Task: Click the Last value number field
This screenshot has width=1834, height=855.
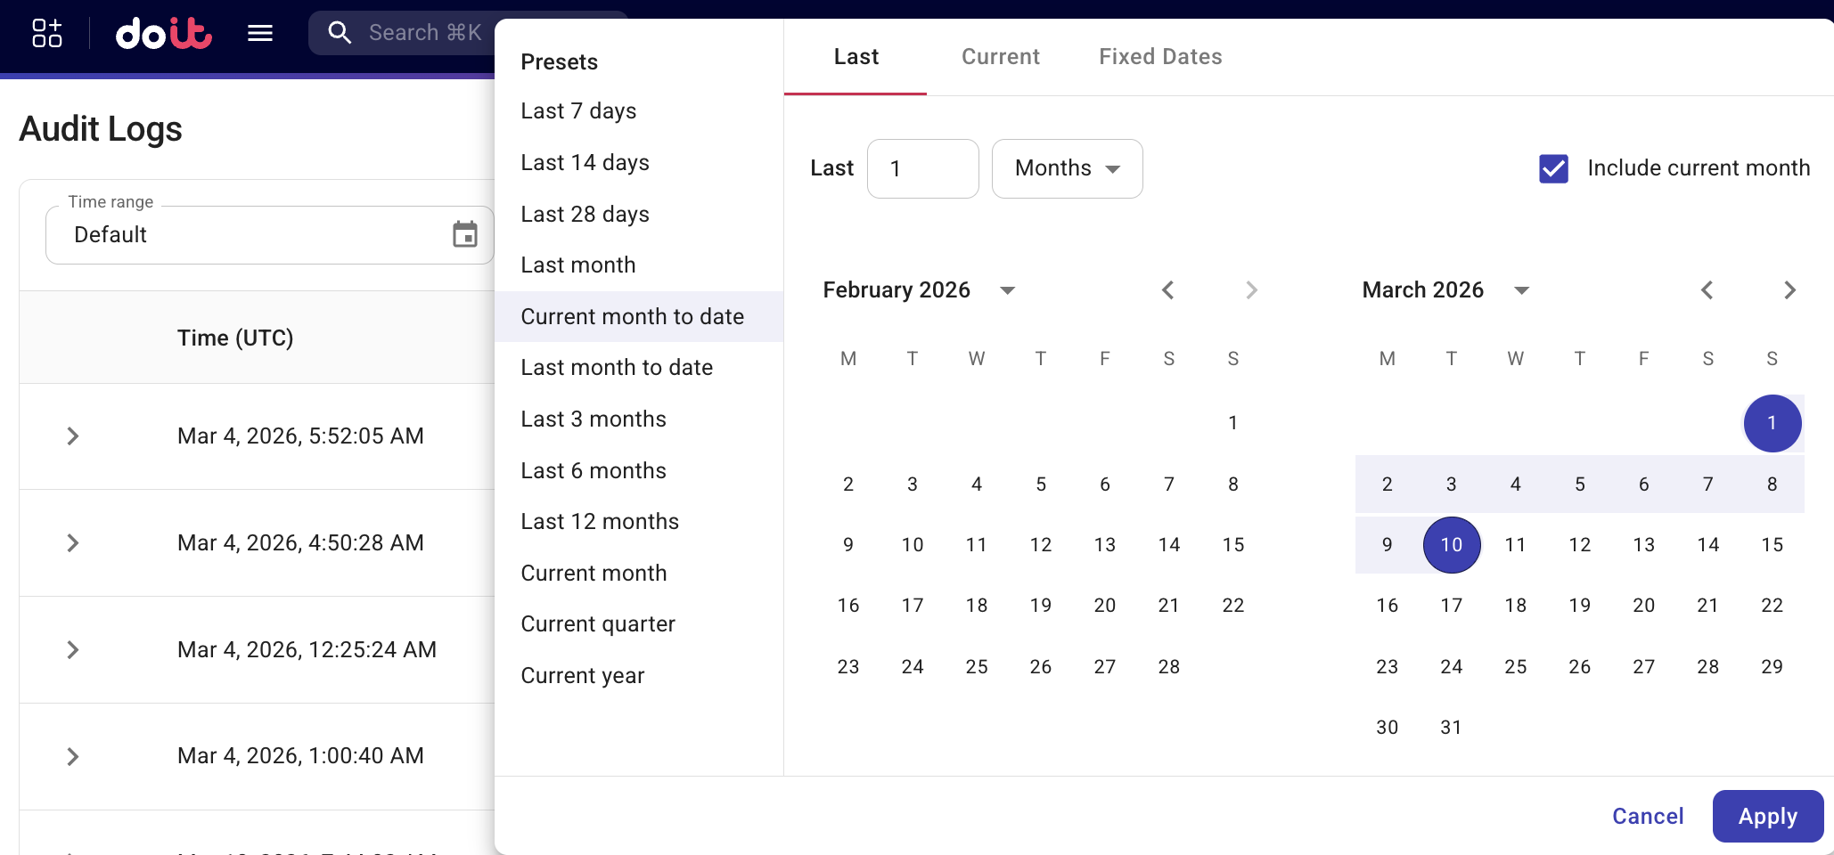Action: (x=922, y=168)
